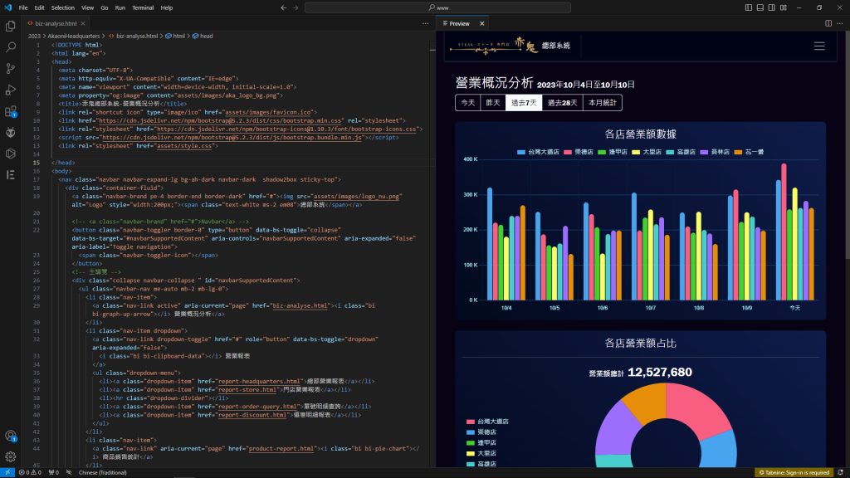Screen dimensions: 850x478
Task: Click the 赤鬼 logo in preview navbar
Action: pos(493,46)
